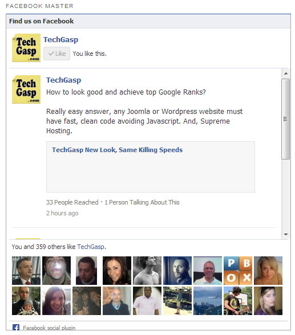Toggle the Like button for TechGasp
Viewport: 295px width, 335px height.
pos(56,54)
